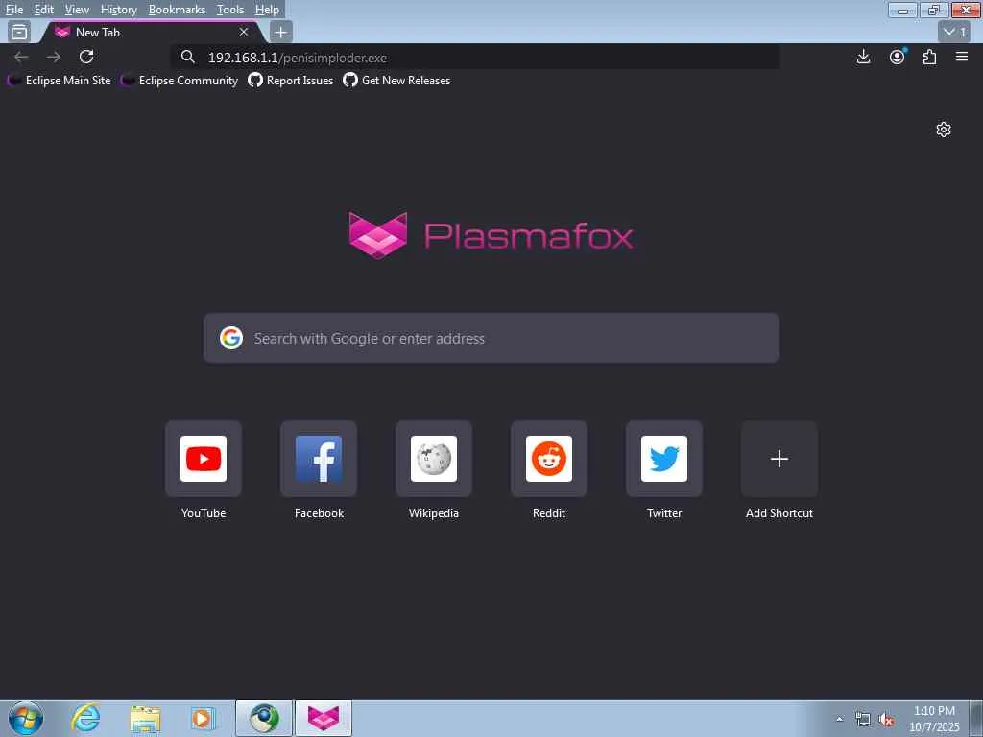Show hidden system tray icons

pos(839,719)
